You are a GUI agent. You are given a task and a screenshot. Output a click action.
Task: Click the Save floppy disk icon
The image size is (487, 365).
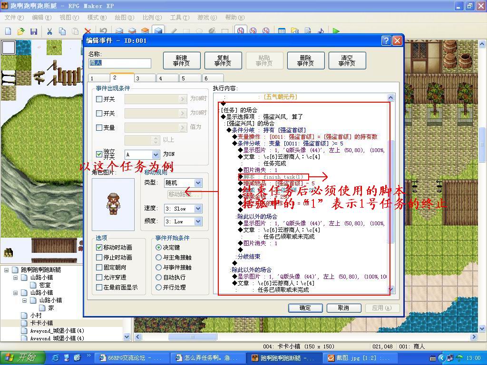click(34, 31)
